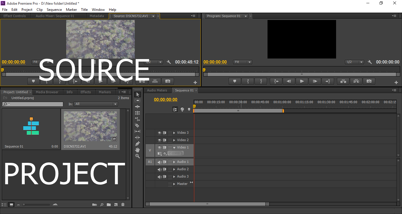The image size is (402, 214).
Task: Mute Audio 3 track speaker
Action: (160, 177)
